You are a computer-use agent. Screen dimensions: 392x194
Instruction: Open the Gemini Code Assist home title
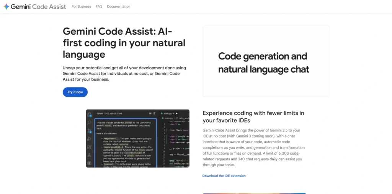(38, 7)
